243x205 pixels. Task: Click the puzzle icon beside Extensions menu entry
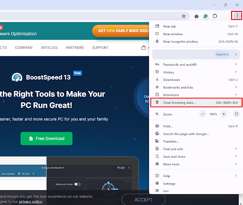[x=157, y=95]
